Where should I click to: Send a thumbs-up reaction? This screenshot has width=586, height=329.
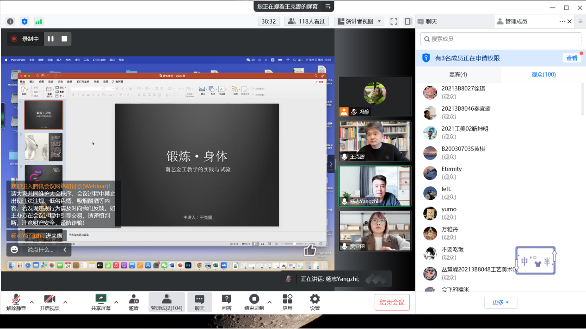click(x=309, y=250)
